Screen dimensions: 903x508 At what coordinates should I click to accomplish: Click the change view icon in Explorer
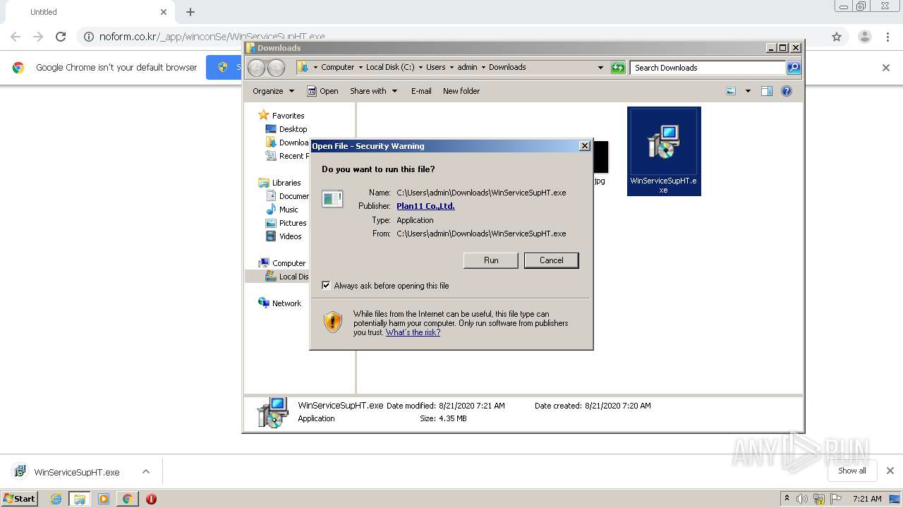[x=731, y=91]
